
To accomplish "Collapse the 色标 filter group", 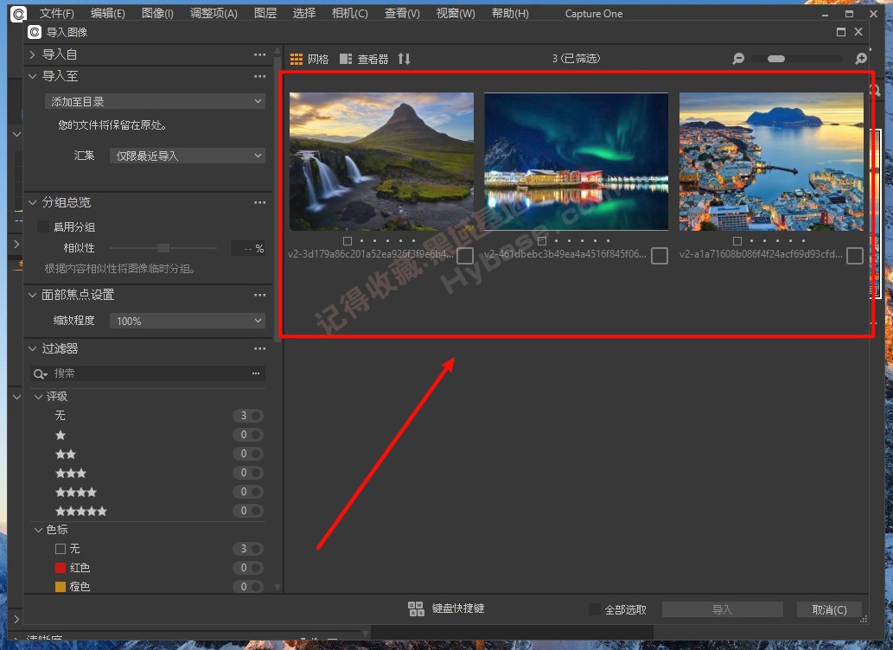I will click(38, 530).
